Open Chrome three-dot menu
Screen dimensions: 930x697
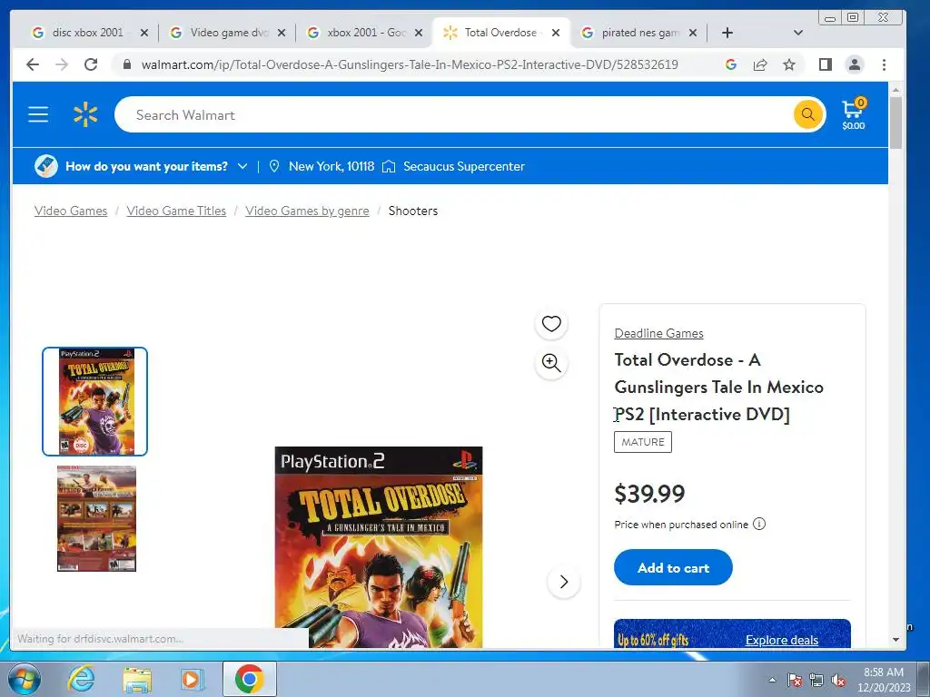884,64
